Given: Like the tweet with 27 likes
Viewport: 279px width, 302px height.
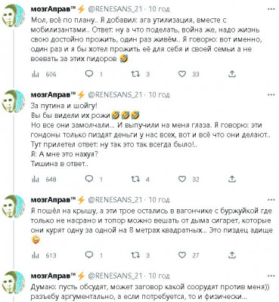Looking at the screenshot, I should 182,255.
